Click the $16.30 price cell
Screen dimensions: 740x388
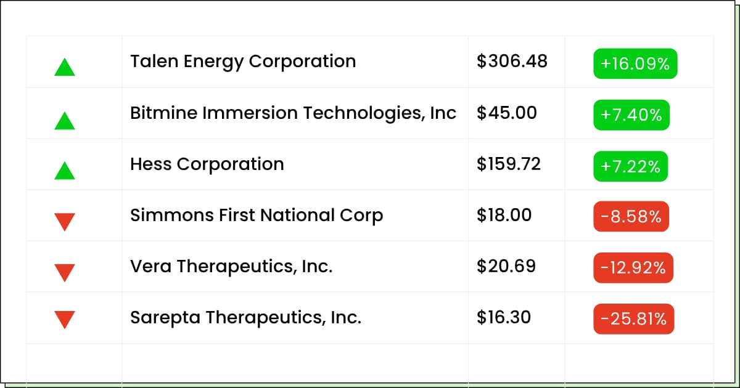504,317
